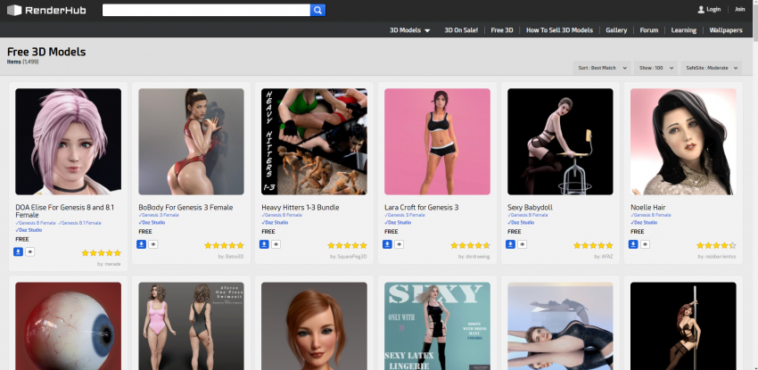Download DOA Elise For Genesis 8 model

coord(19,251)
